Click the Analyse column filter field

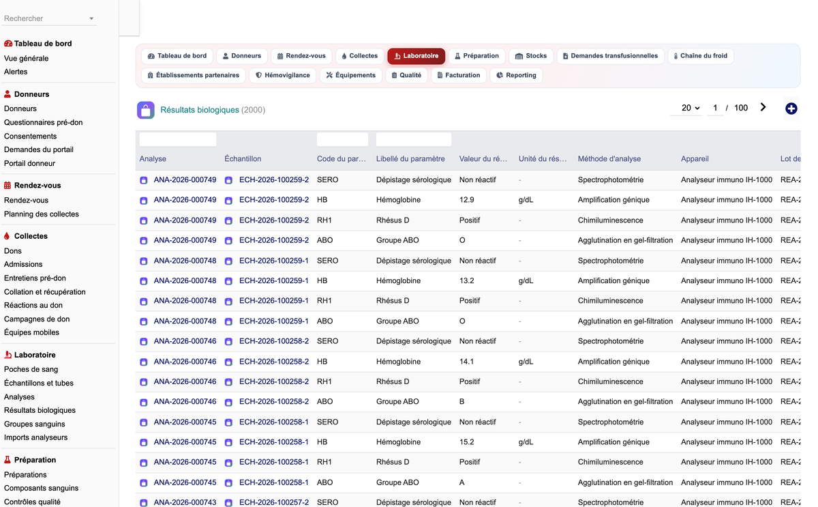pos(178,140)
